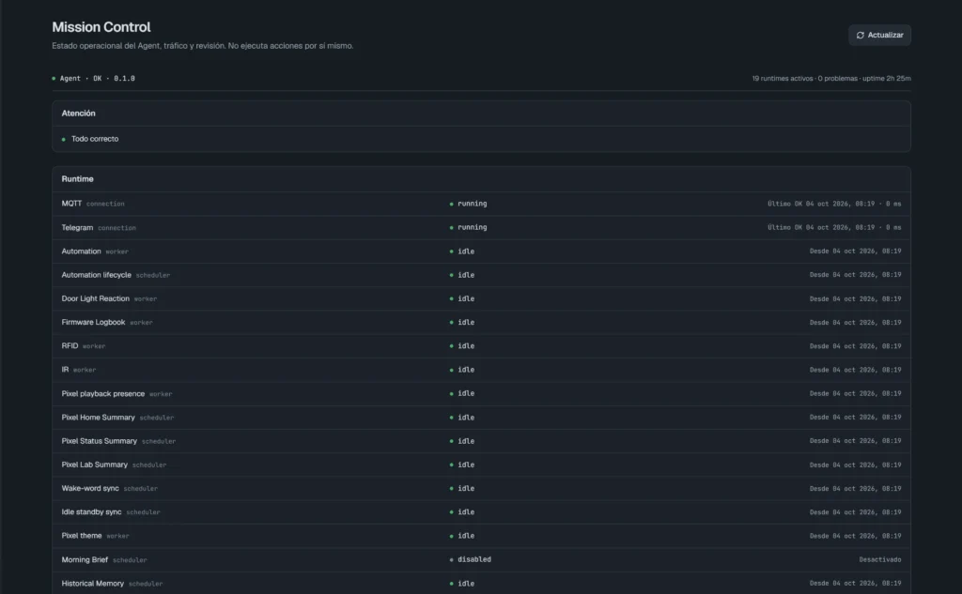Image resolution: width=962 pixels, height=594 pixels.
Task: Click the 'Desde' timestamp in the Firmware Logbook row
Action: click(855, 323)
